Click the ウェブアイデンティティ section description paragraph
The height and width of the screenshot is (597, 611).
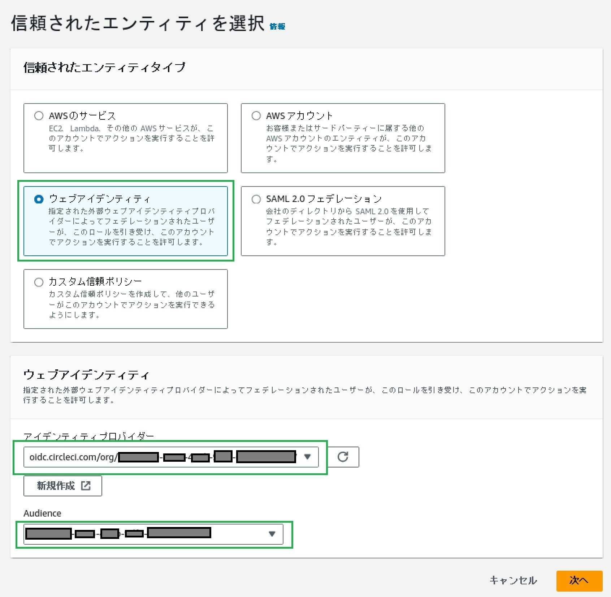coord(305,395)
